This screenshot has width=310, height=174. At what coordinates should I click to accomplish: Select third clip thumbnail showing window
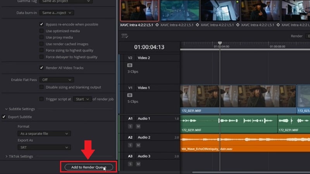[220, 10]
